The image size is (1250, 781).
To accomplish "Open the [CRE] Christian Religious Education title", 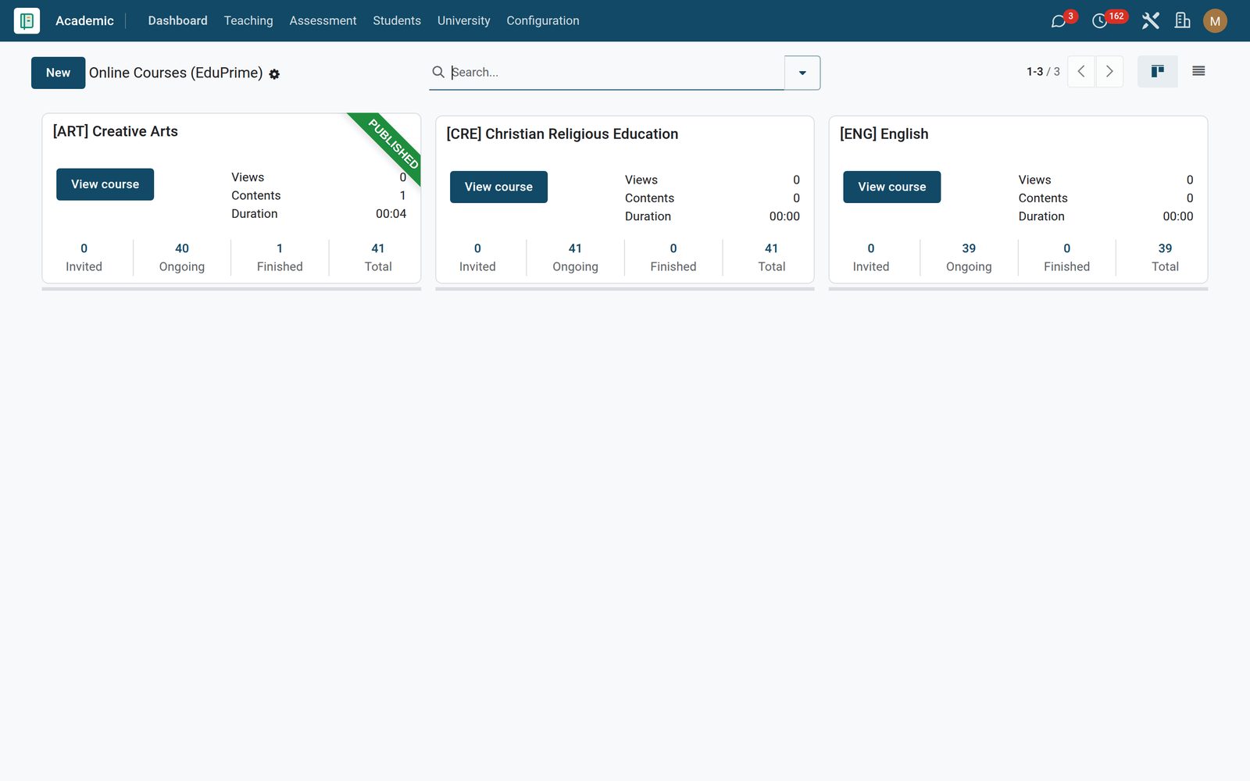I will [x=562, y=134].
